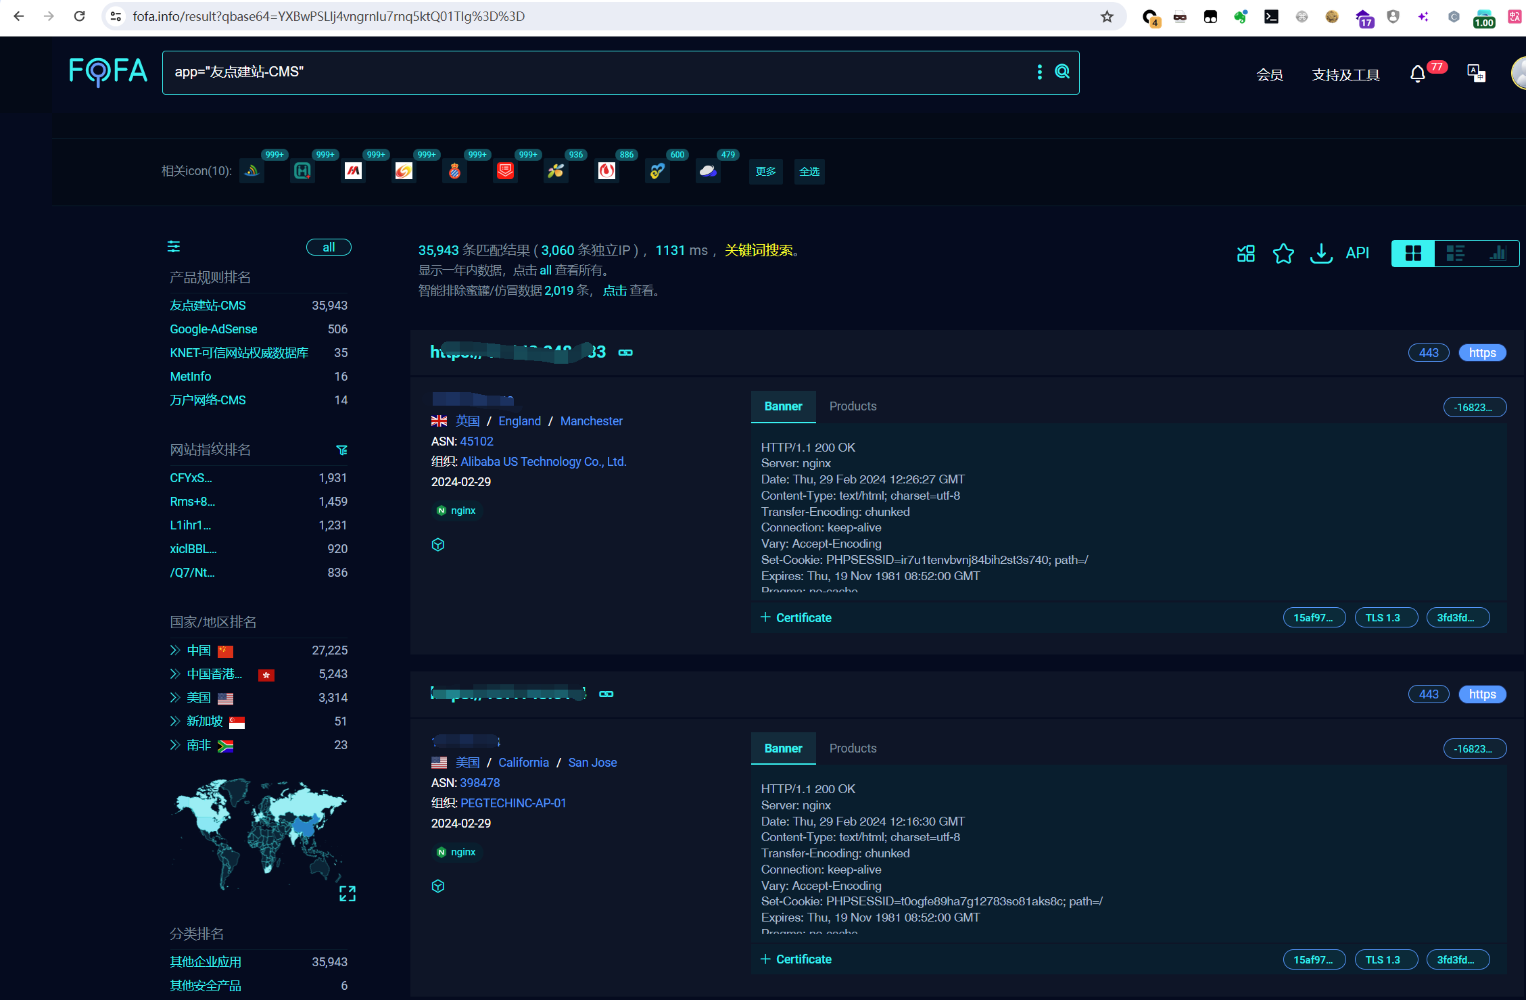The image size is (1526, 1000).
Task: Expand the 南非 country row
Action: (175, 745)
